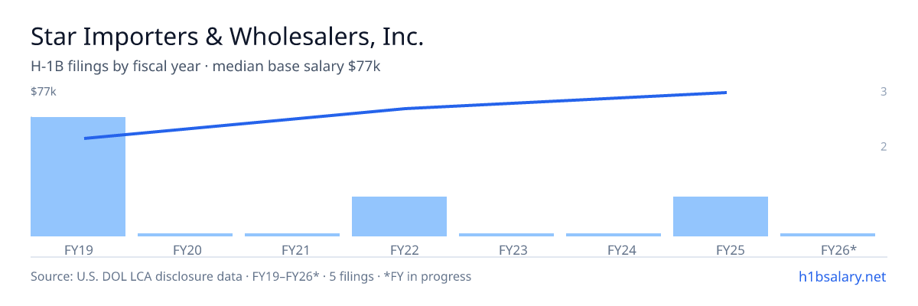
Task: Click the small FY23 bar
Action: coord(506,235)
